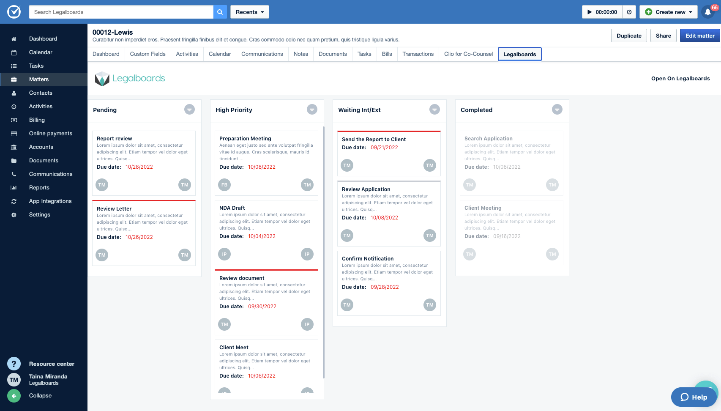Click the Tasks list icon in sidebar
Viewport: 721px width, 411px height.
tap(14, 66)
